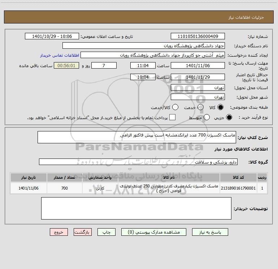Click the item code cell 213189016179​0001
278x269 pixels.
tap(238, 188)
